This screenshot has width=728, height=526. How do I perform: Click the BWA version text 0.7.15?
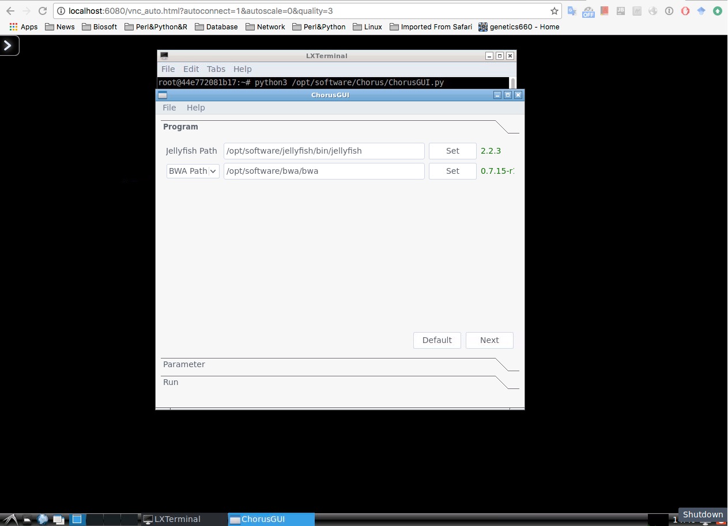497,171
